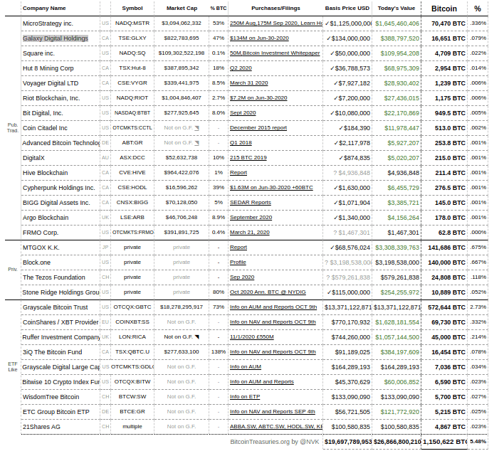Click the '$18,278,295,917' Grayscale market cap
The width and height of the screenshot is (504, 456).
coord(182,307)
